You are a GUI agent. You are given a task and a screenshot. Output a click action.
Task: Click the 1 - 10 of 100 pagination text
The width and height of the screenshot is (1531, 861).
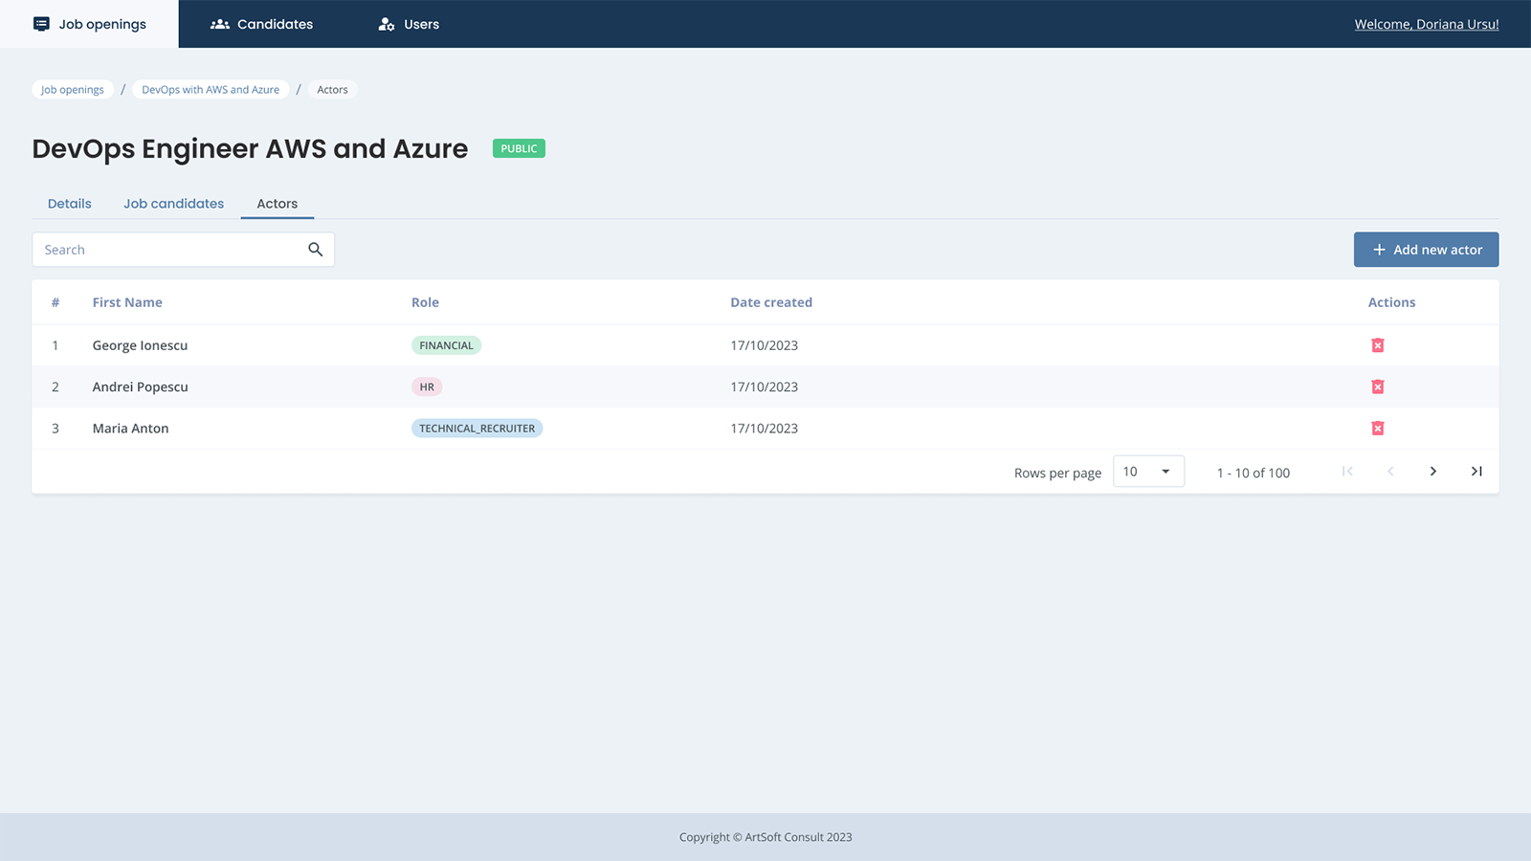[x=1254, y=473]
